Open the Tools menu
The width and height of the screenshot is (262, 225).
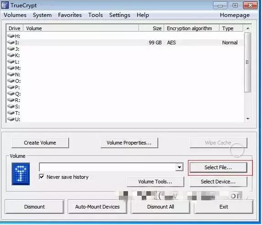pos(96,15)
